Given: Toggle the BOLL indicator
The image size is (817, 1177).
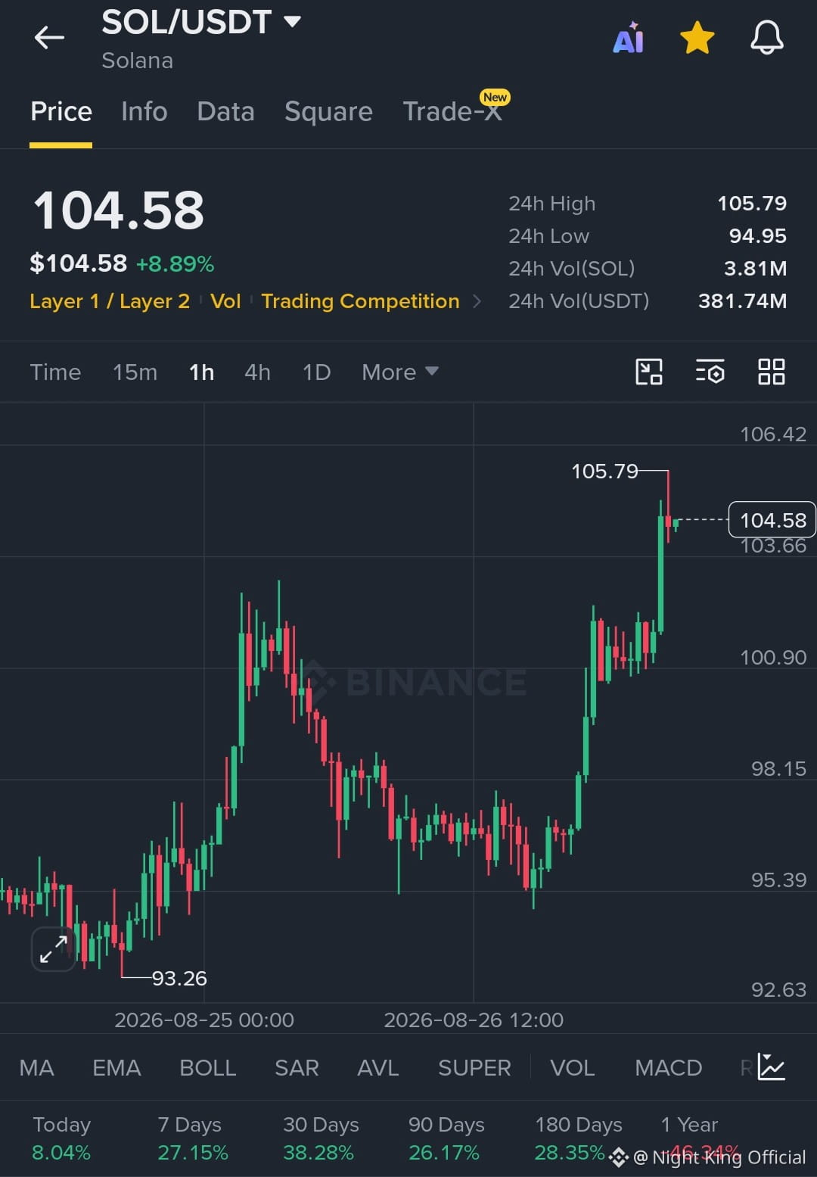Looking at the screenshot, I should pyautogui.click(x=208, y=1067).
